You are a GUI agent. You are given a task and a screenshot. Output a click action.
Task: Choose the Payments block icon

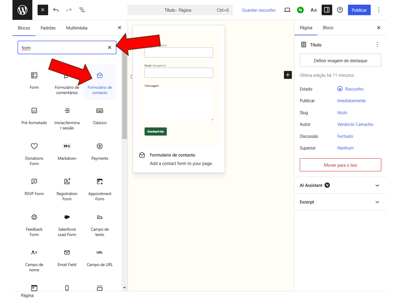click(x=100, y=147)
